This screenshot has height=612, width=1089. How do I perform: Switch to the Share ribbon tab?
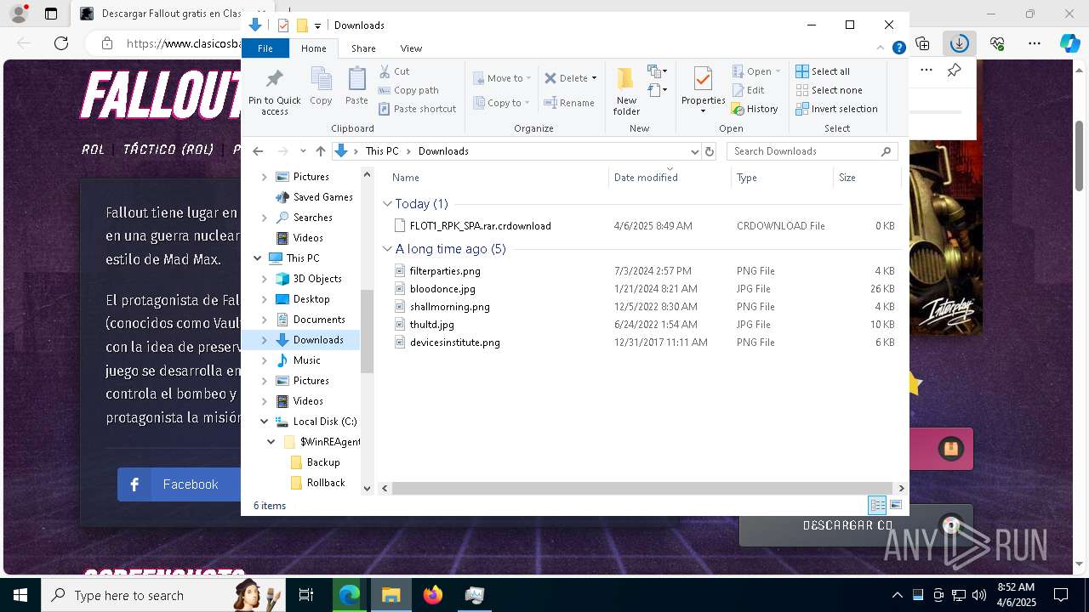point(363,48)
